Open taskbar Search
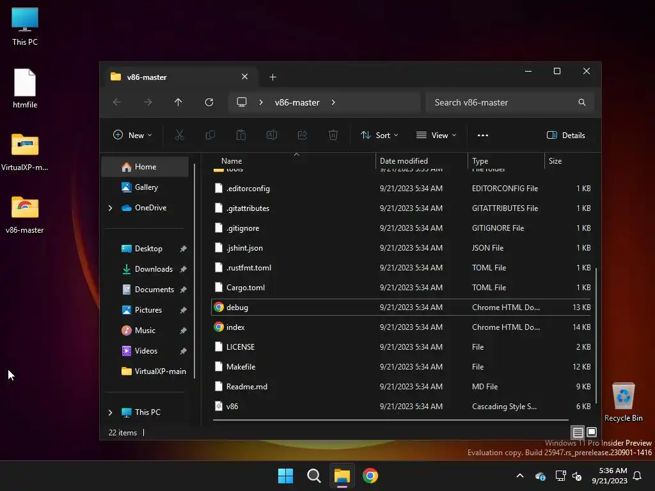The width and height of the screenshot is (655, 491). point(313,476)
